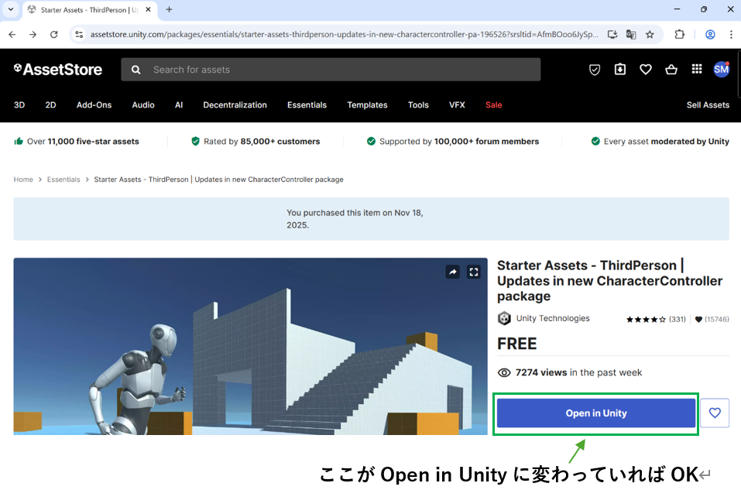Open the Sale menu item
Screen dimensions: 741x490
(x=493, y=105)
